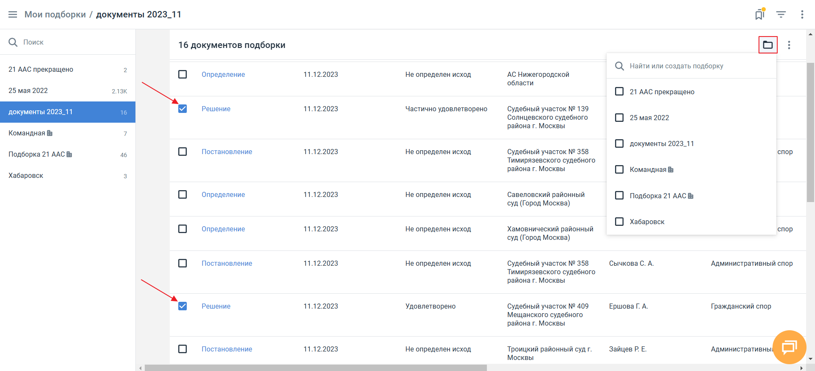Click the horizontal scrollbar thumb
This screenshot has height=371, width=815.
[316, 368]
